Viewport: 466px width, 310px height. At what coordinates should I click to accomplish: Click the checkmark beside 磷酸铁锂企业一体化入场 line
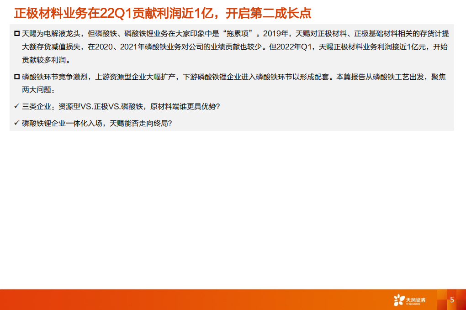[16, 123]
